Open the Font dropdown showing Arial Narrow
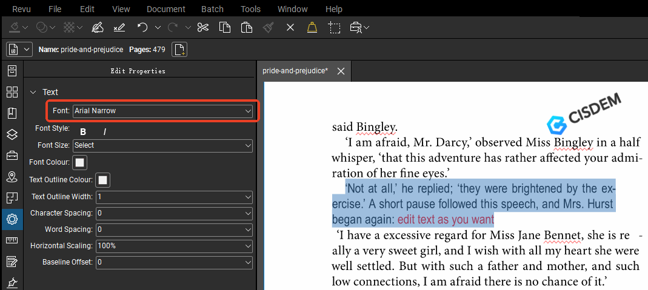 163,111
